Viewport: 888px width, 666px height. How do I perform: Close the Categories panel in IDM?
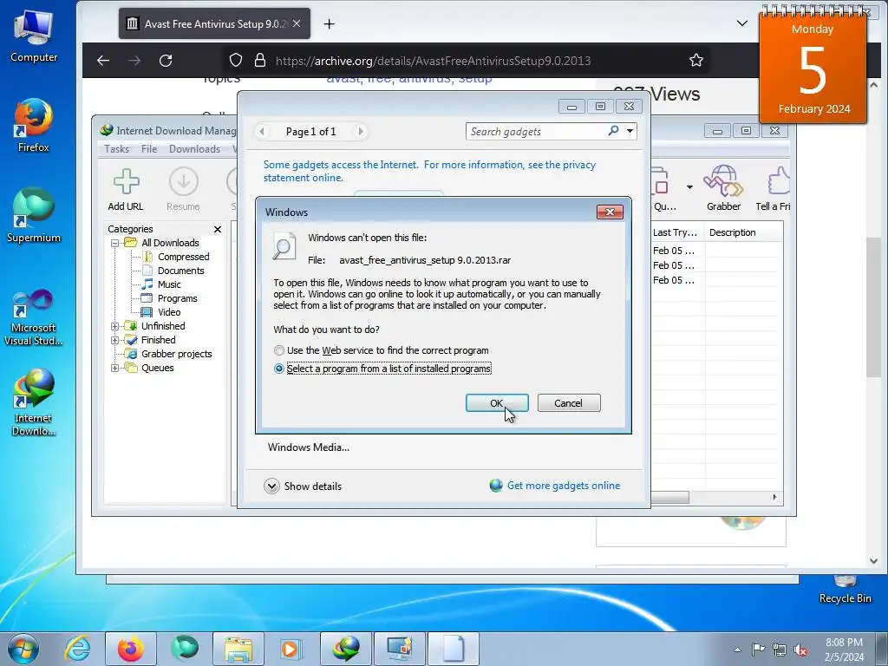tap(218, 229)
